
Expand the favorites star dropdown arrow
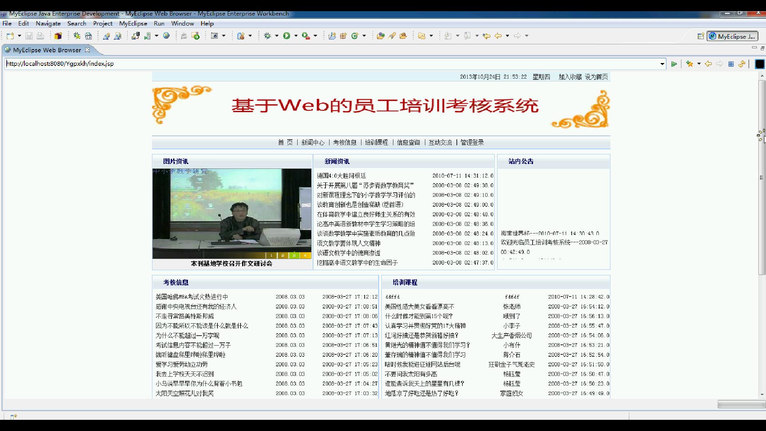tap(699, 64)
